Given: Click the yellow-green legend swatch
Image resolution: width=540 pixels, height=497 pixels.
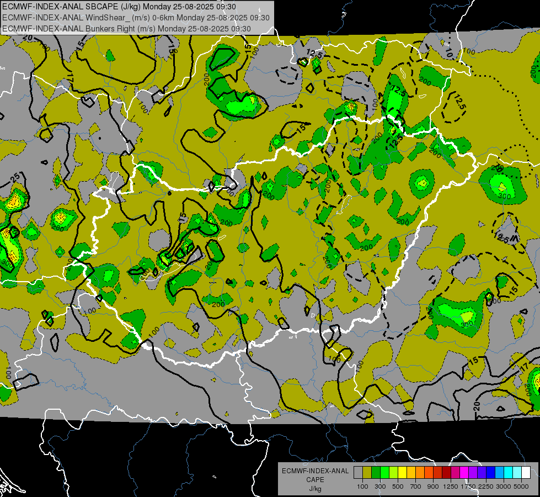Looking at the screenshot, I should coord(394,473).
